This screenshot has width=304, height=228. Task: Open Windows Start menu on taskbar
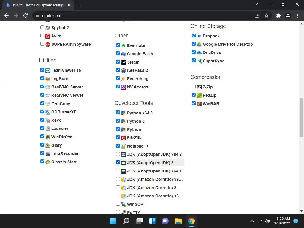coord(113,221)
